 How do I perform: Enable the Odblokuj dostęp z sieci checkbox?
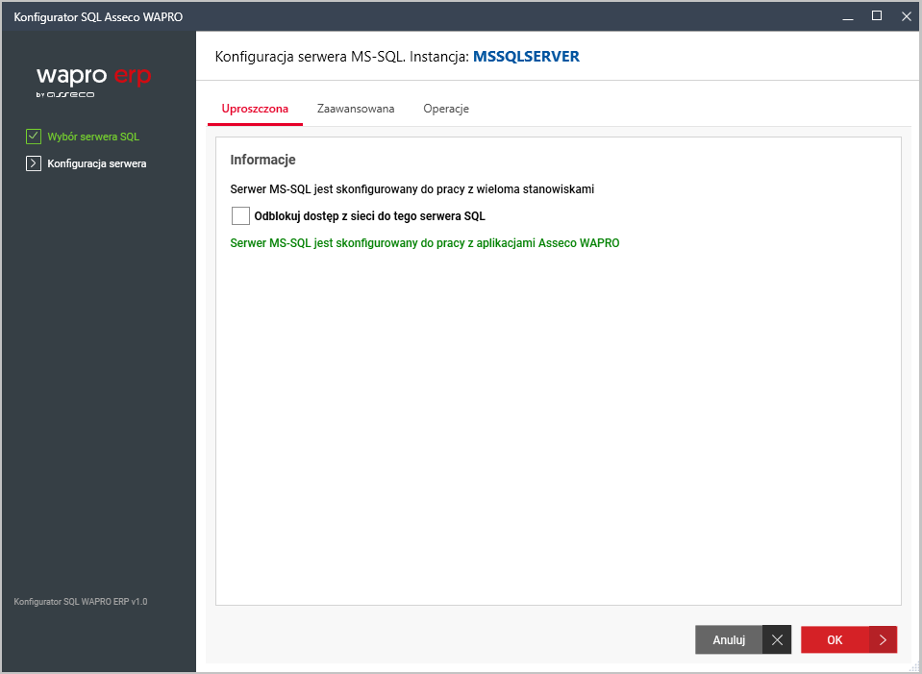coord(240,216)
